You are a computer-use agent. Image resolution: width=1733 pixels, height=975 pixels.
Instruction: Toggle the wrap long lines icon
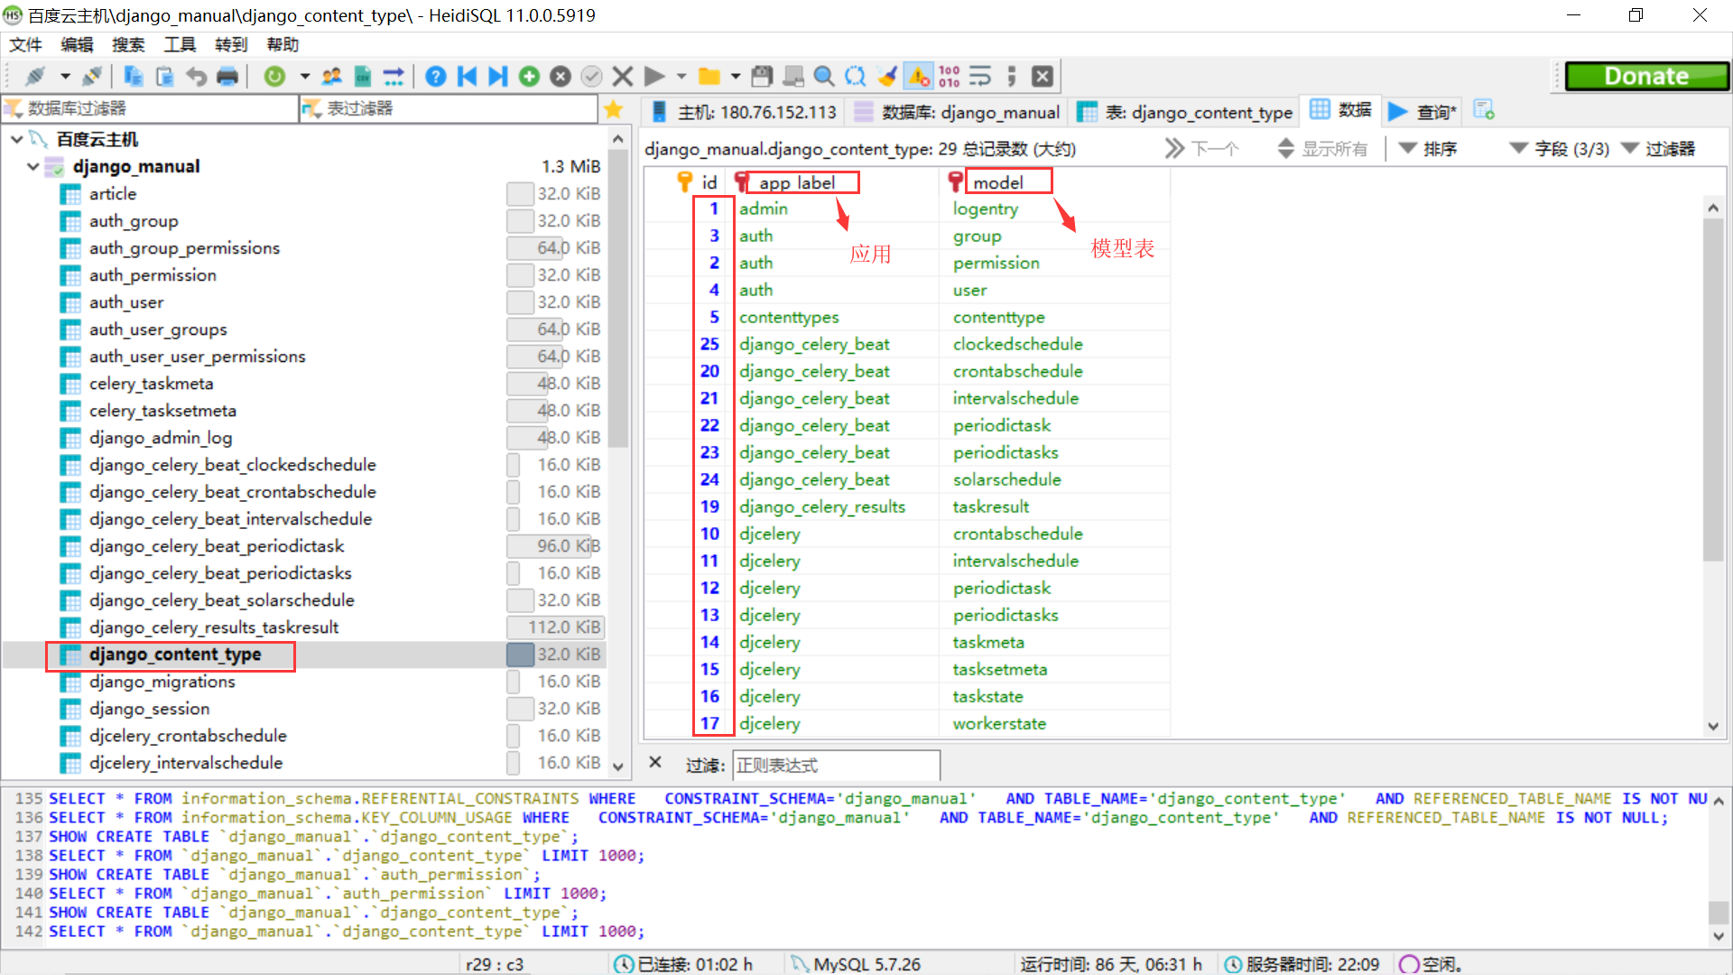click(x=980, y=77)
